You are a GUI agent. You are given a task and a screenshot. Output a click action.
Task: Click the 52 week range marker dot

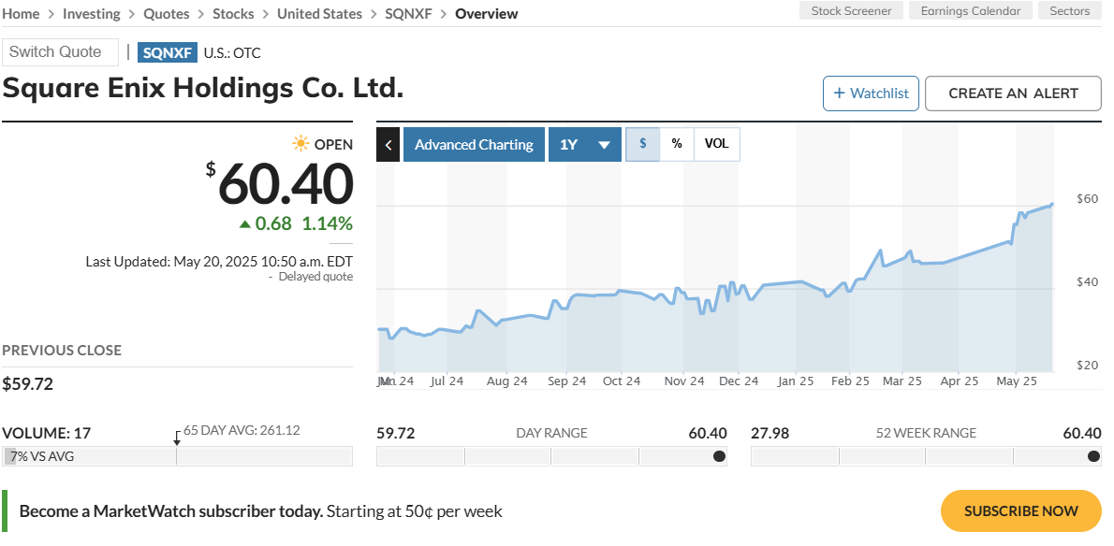pyautogui.click(x=1094, y=456)
